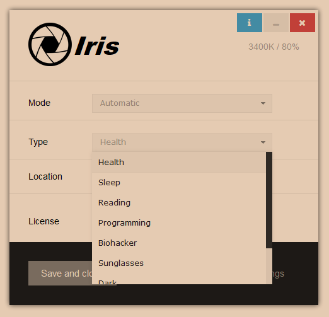Screen dimensions: 329x317
Task: Close Iris with the red X button
Action: pyautogui.click(x=303, y=23)
